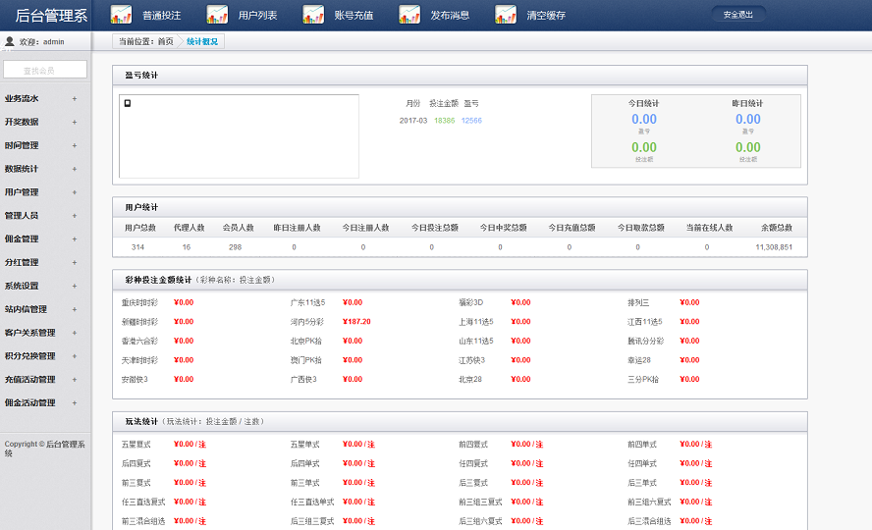
Task: Open the 数据统计 sidebar menu
Action: click(x=22, y=169)
